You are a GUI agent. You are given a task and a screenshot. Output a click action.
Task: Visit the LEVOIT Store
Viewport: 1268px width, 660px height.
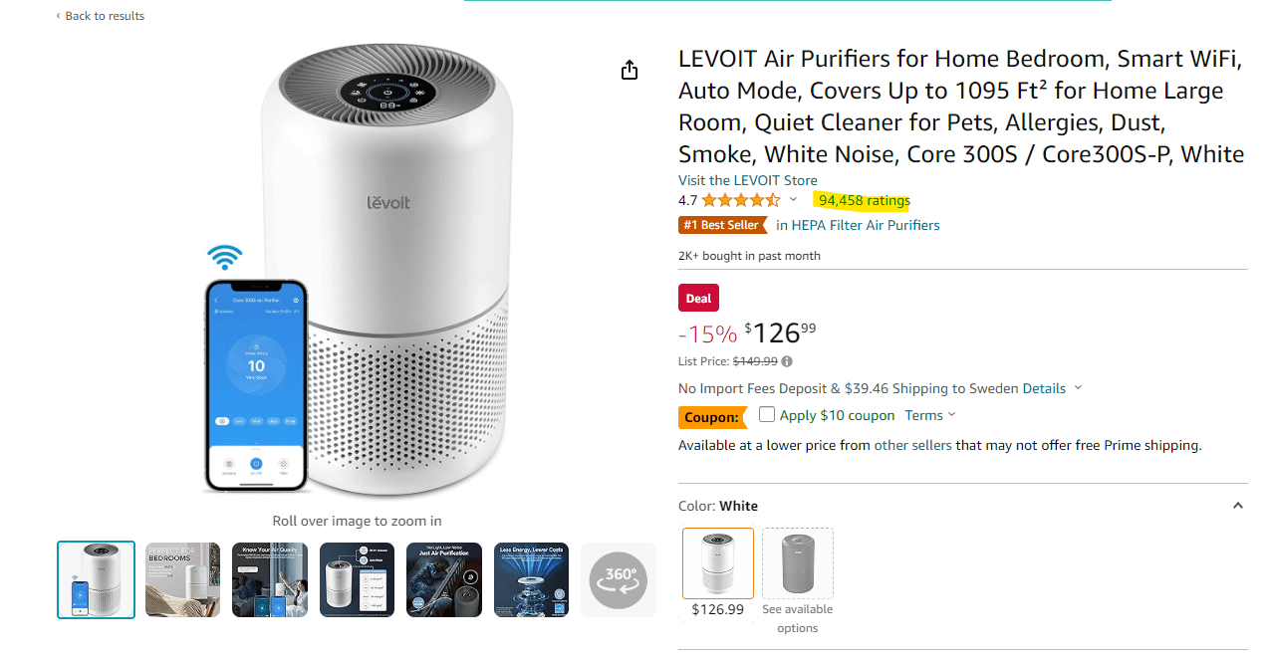[747, 181]
